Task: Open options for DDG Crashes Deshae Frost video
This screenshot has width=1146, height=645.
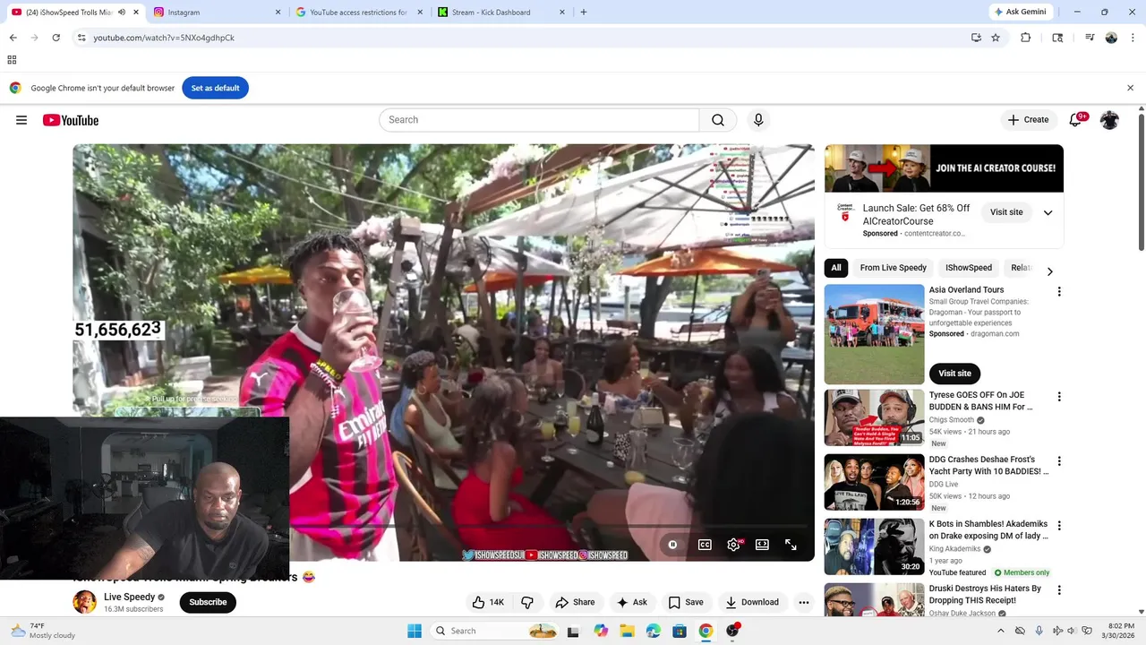Action: (x=1059, y=461)
